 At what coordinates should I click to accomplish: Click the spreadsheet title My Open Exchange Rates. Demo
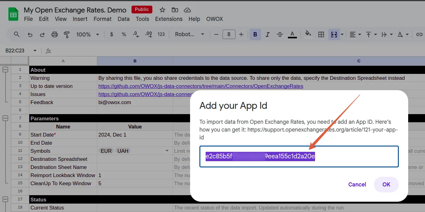coord(75,10)
